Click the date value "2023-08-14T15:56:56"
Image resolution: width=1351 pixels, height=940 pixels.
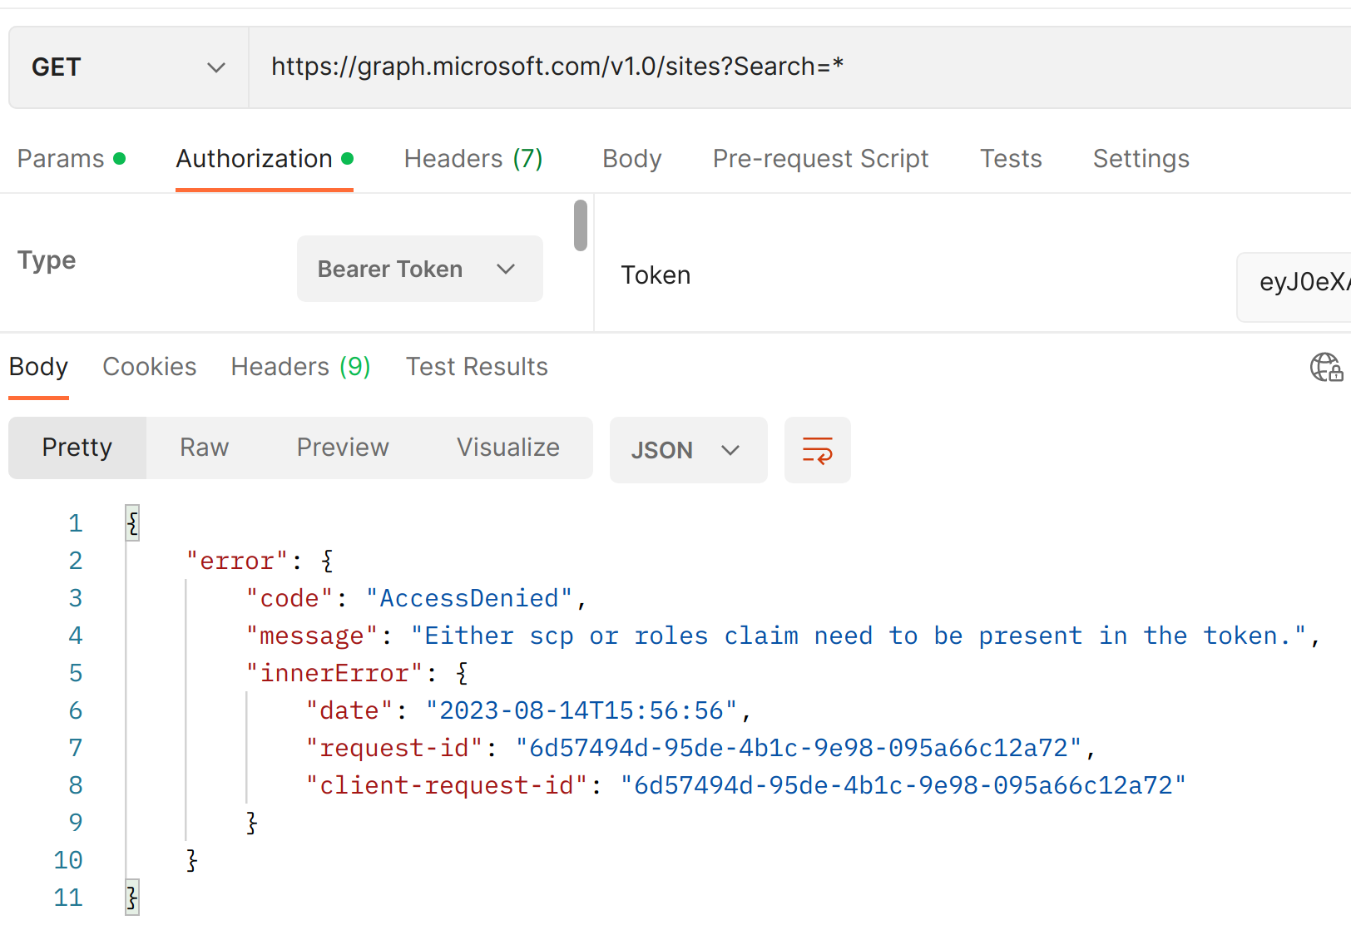click(581, 710)
